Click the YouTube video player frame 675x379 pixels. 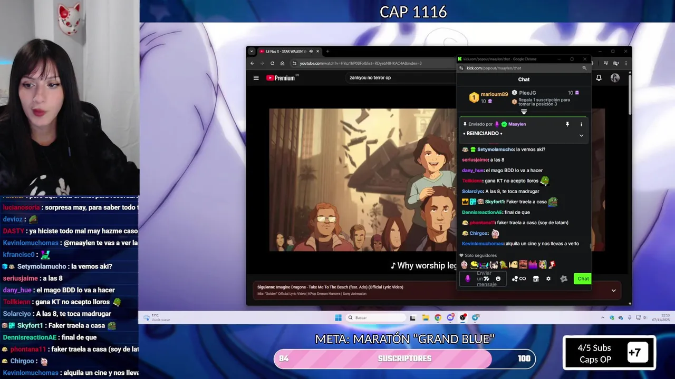(x=363, y=180)
